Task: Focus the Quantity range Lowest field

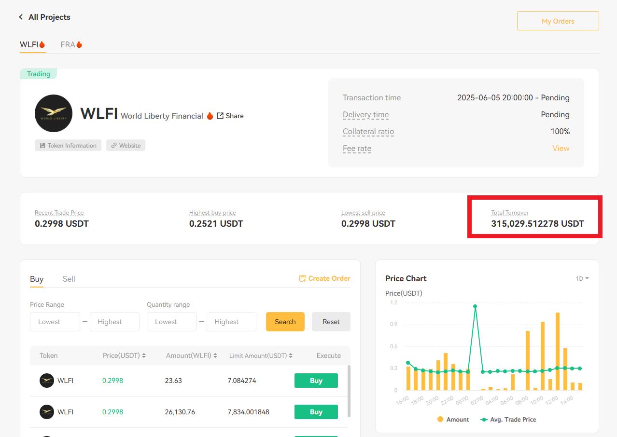Action: click(172, 322)
